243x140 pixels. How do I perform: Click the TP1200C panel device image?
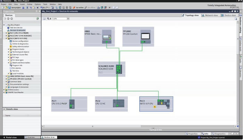coord(145,37)
